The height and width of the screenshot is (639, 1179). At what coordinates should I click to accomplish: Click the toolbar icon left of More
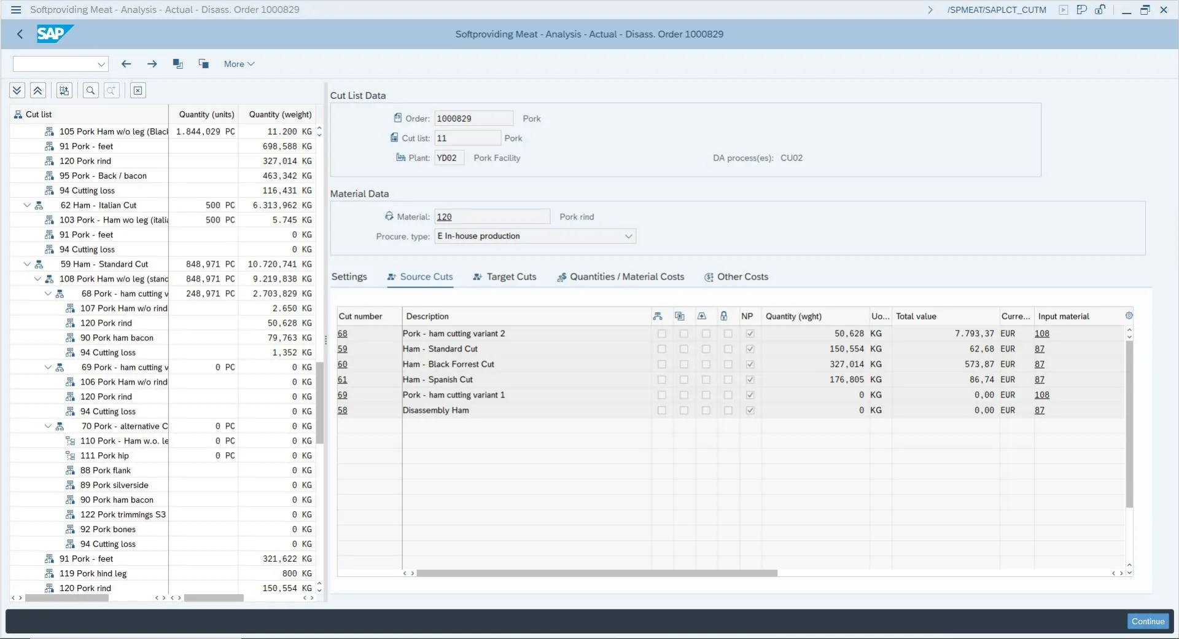[x=204, y=64]
